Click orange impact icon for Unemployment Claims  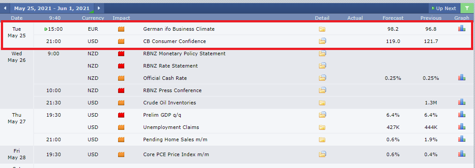(121, 127)
